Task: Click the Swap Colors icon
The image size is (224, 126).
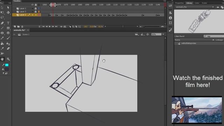Action: tap(6, 73)
